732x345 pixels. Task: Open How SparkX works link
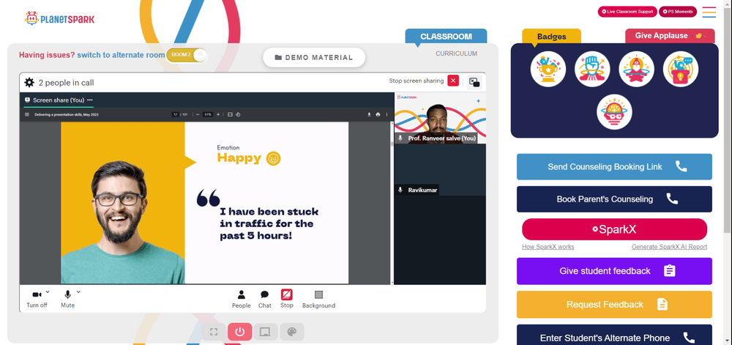tap(548, 247)
